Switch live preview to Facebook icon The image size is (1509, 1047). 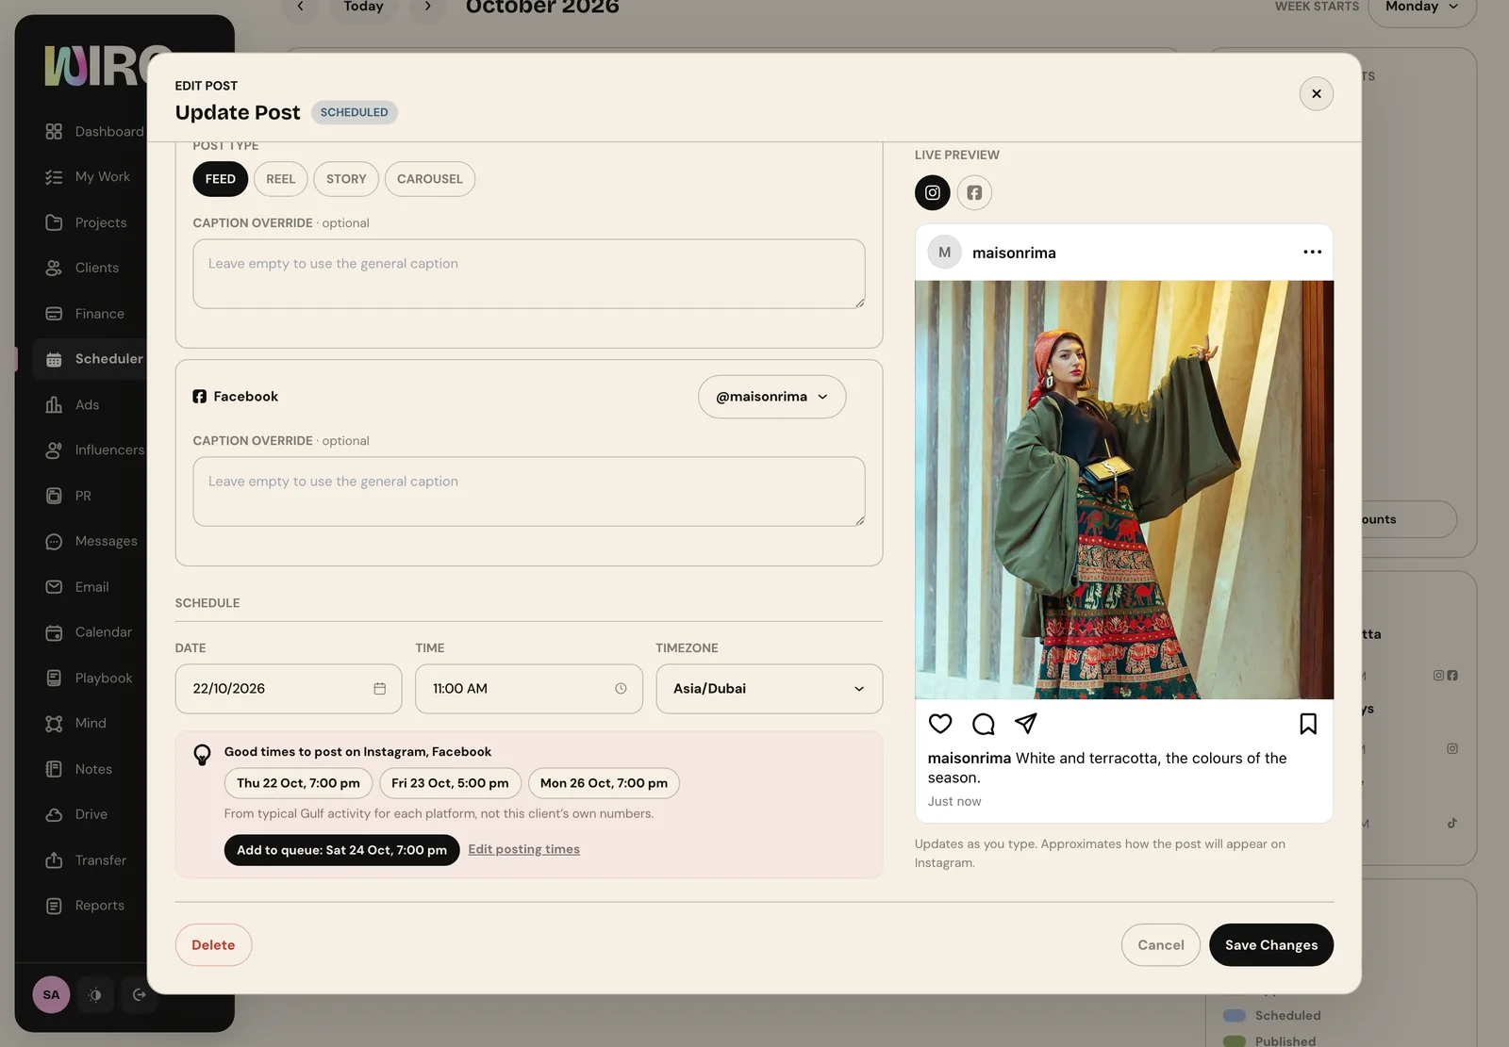974,192
